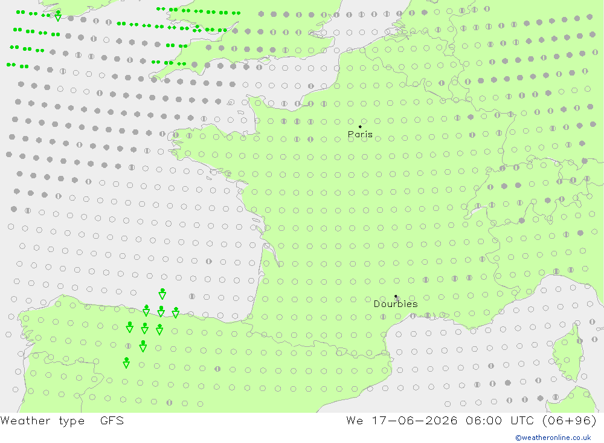
Task: Click the 'Weather type' caption text
Action: (x=42, y=420)
